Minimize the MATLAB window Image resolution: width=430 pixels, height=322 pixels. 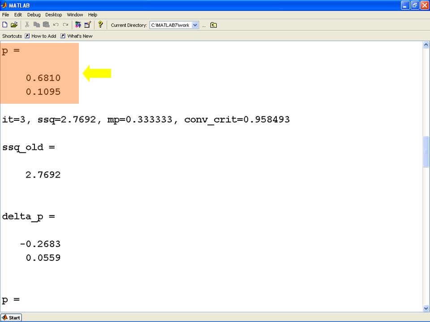(405, 5)
